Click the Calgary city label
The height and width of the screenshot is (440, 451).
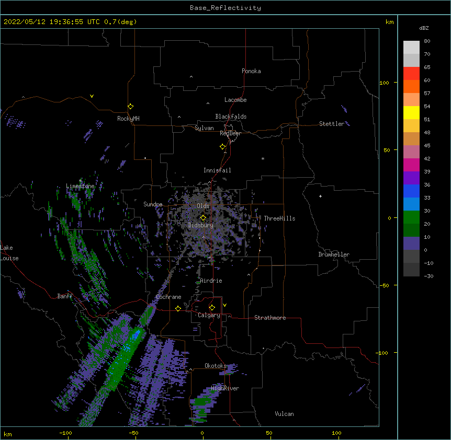209,315
